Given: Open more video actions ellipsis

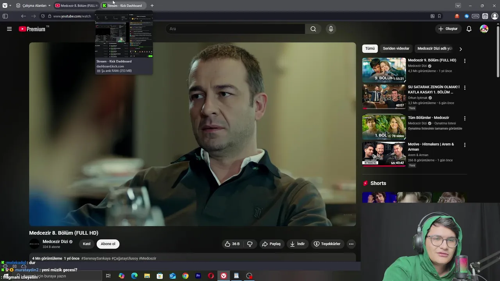Looking at the screenshot, I should [x=351, y=244].
